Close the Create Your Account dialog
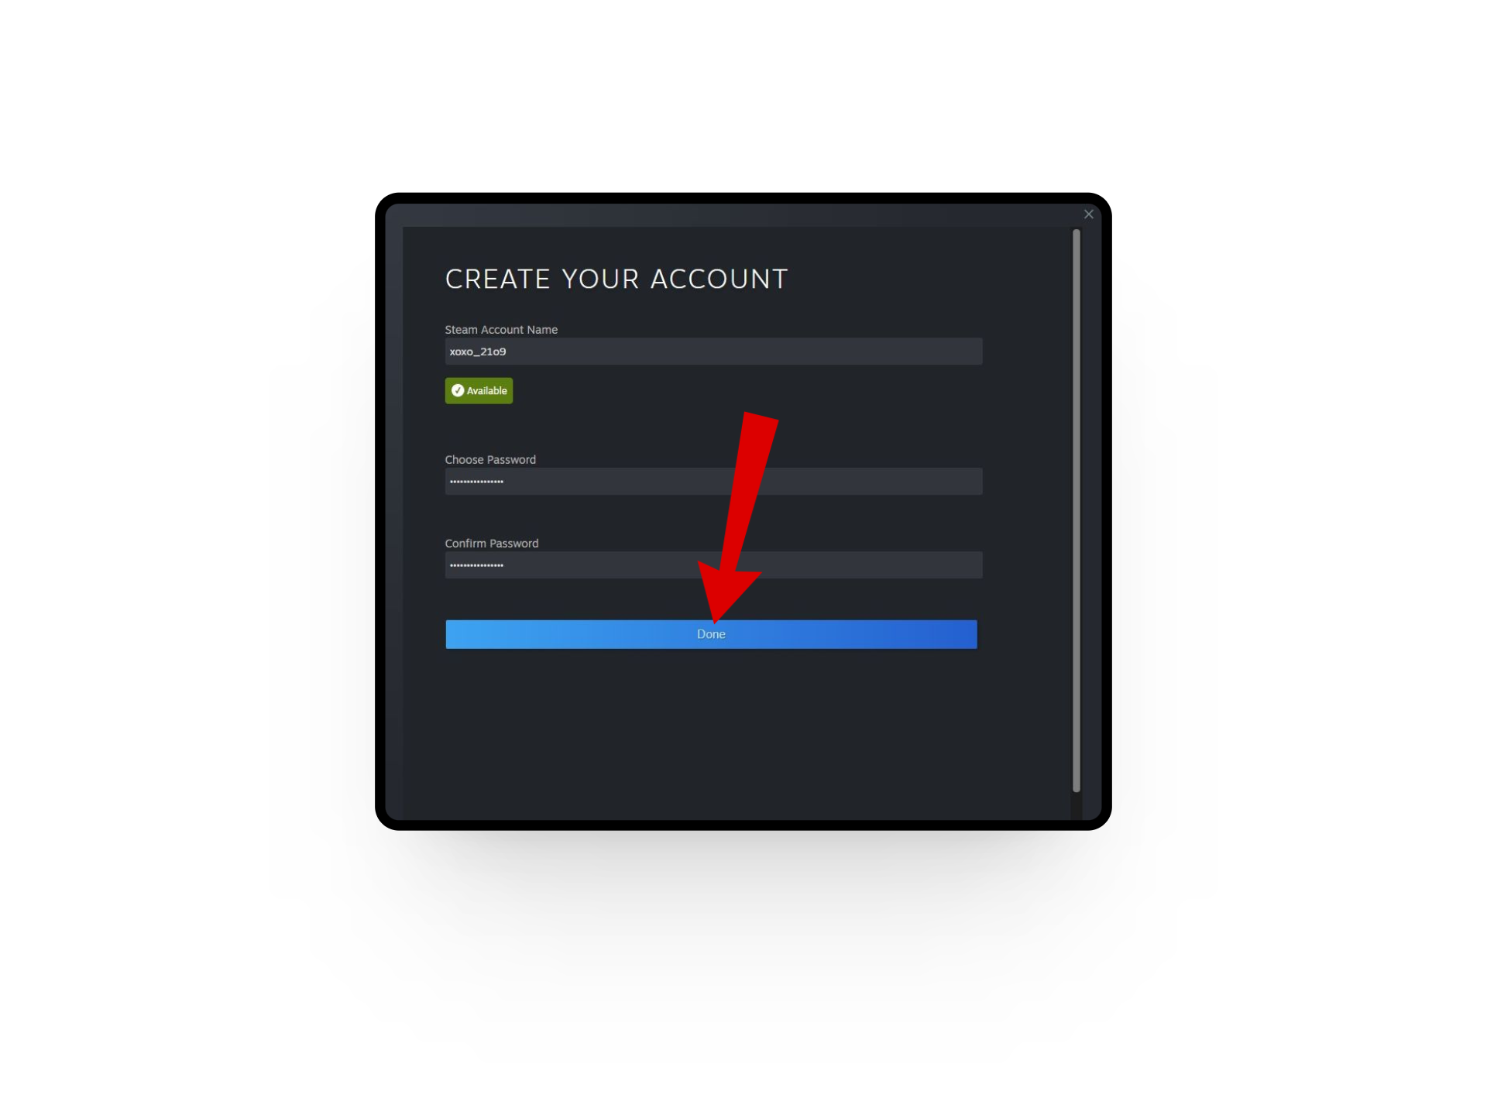This screenshot has height=1115, width=1487. (1088, 214)
